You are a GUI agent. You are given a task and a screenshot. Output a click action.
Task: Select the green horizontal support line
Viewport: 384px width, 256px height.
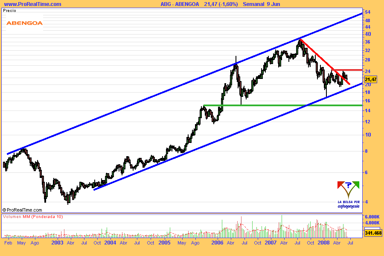tap(283, 105)
